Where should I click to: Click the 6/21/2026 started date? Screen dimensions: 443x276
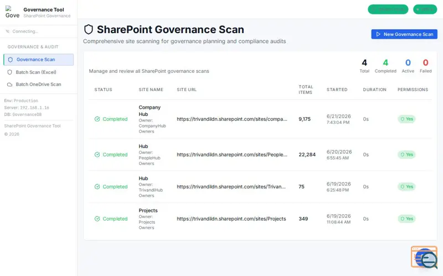(339, 116)
